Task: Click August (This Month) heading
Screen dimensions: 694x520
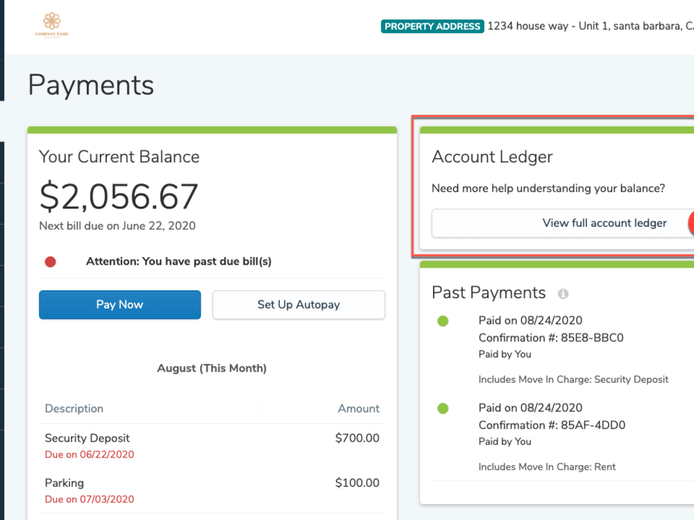Action: coord(212,368)
